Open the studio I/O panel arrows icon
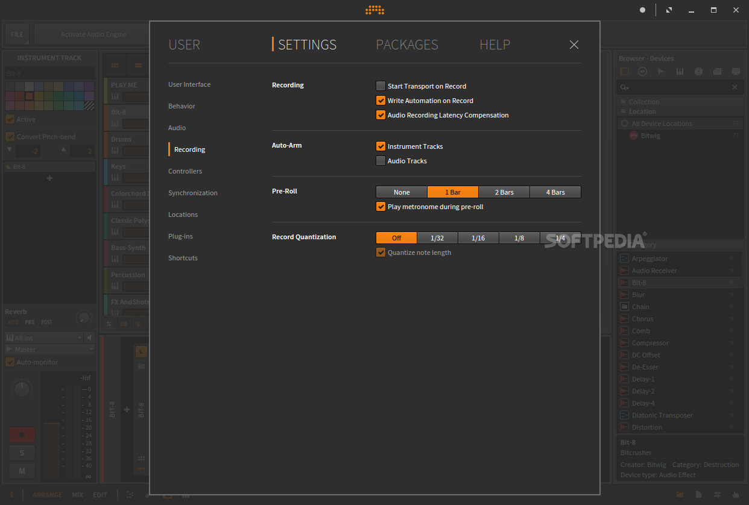The image size is (749, 505). (x=717, y=494)
